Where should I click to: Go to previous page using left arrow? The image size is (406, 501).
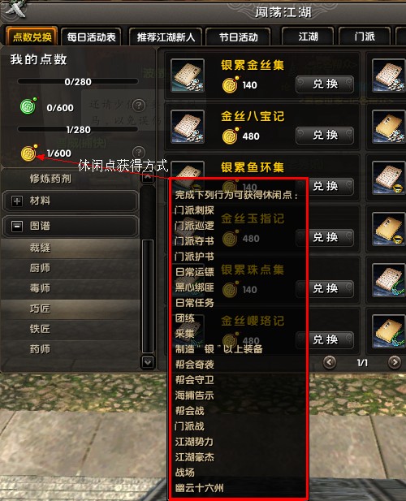pyautogui.click(x=330, y=362)
